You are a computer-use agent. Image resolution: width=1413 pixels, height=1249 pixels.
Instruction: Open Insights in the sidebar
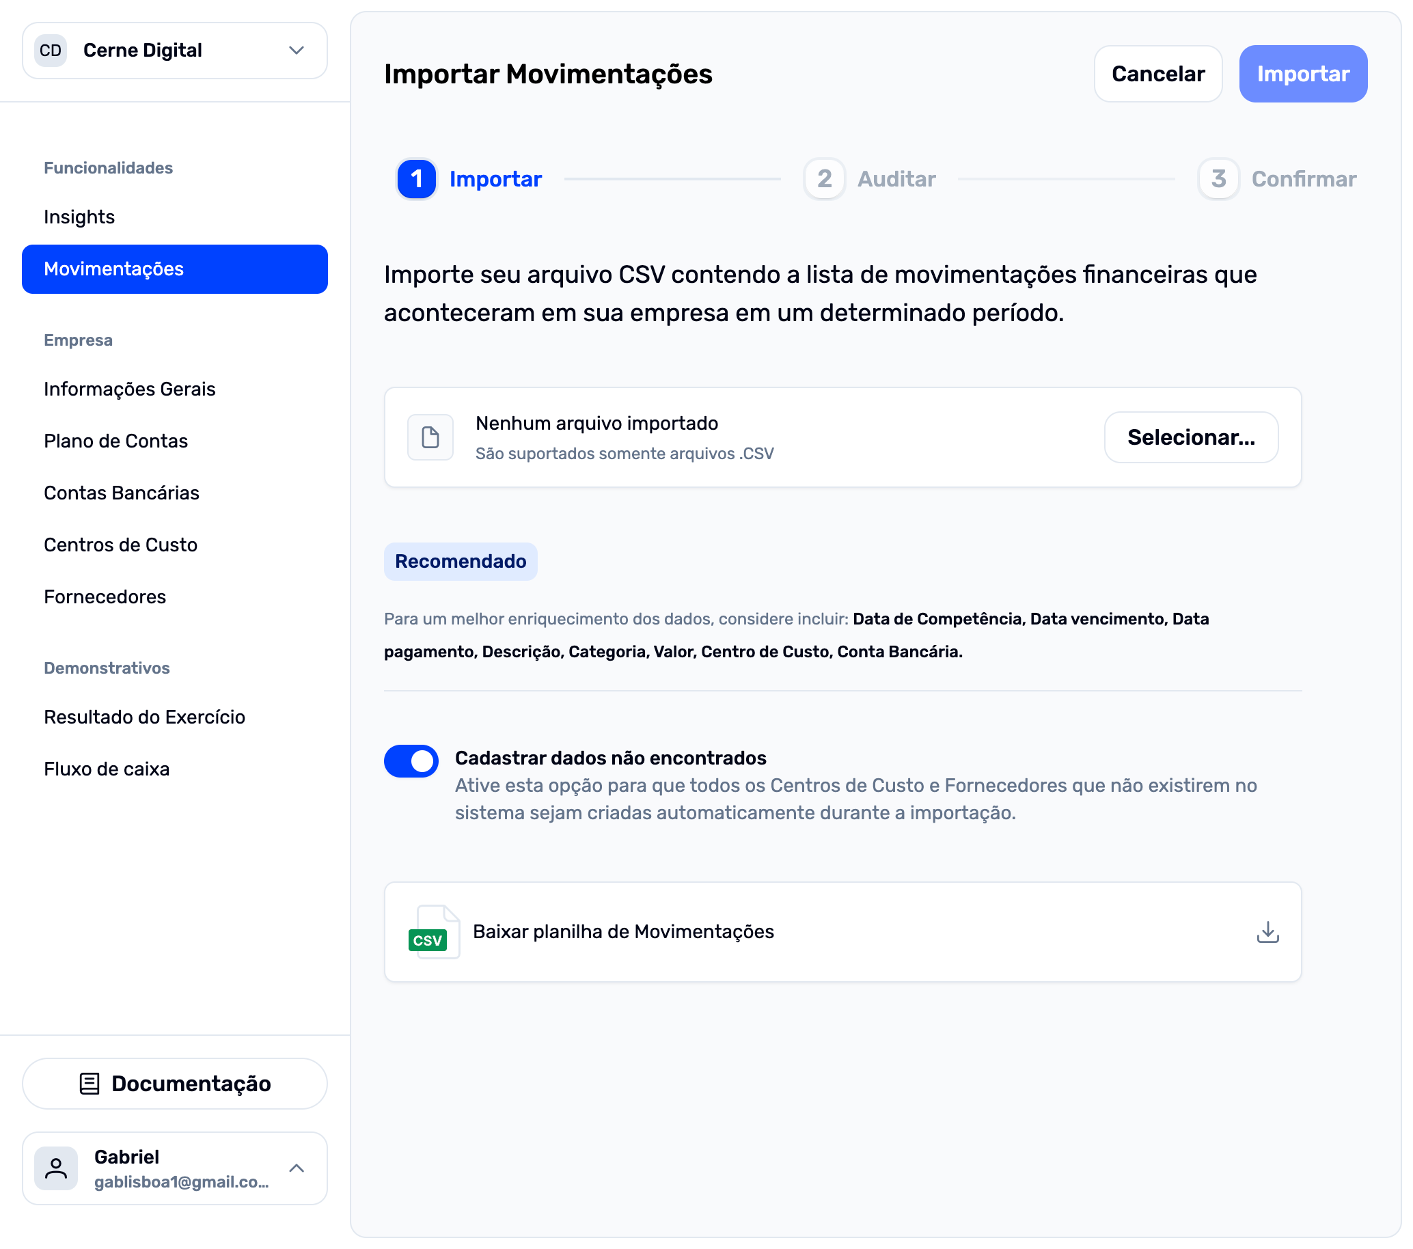(x=79, y=217)
